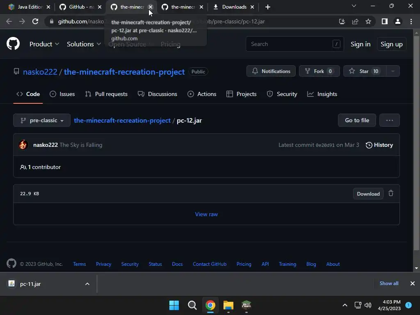Viewport: 420px width, 315px height.
Task: Click the Notifications button
Action: (x=271, y=71)
